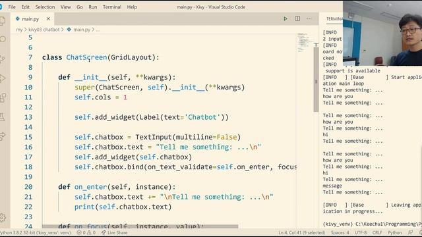Show errors and warnings count in status bar
Viewport: 422px width, 237px height.
click(x=86, y=232)
